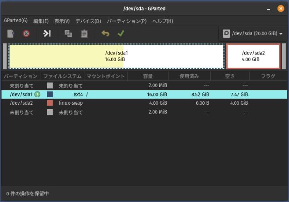Click the linux-swap filesystem cell
Image resolution: width=289 pixels, height=202 pixels.
coord(71,103)
